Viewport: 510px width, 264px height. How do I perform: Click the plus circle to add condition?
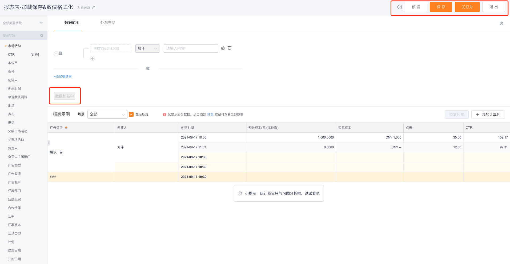pyautogui.click(x=93, y=58)
